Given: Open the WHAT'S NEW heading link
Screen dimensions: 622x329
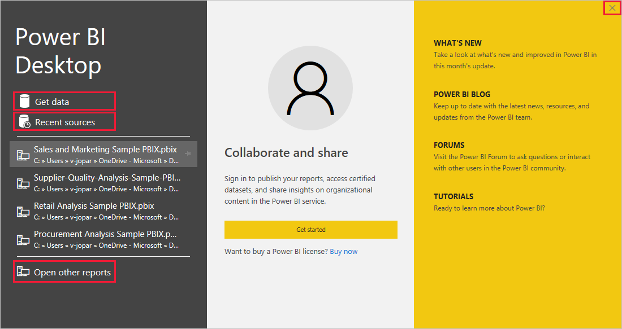Looking at the screenshot, I should 457,43.
